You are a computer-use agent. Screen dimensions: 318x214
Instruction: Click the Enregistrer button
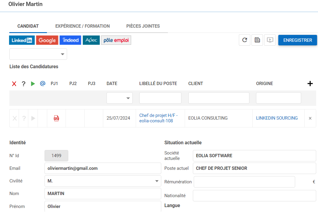pyautogui.click(x=298, y=40)
